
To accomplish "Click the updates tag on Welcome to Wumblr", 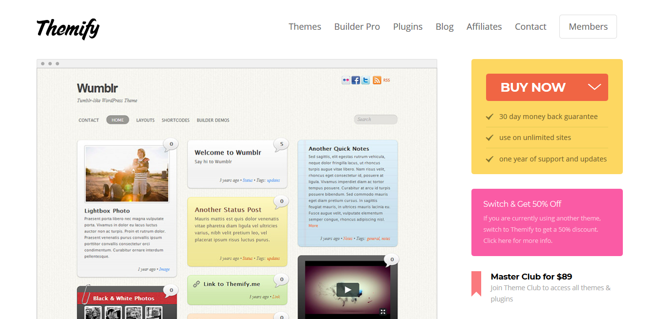I will click(x=274, y=180).
